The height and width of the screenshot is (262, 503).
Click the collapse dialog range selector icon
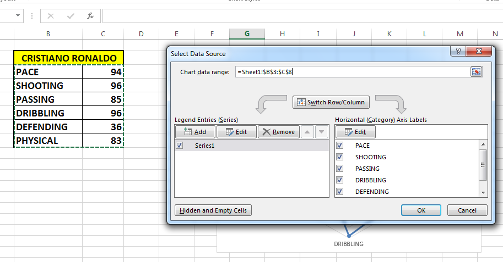pyautogui.click(x=477, y=71)
